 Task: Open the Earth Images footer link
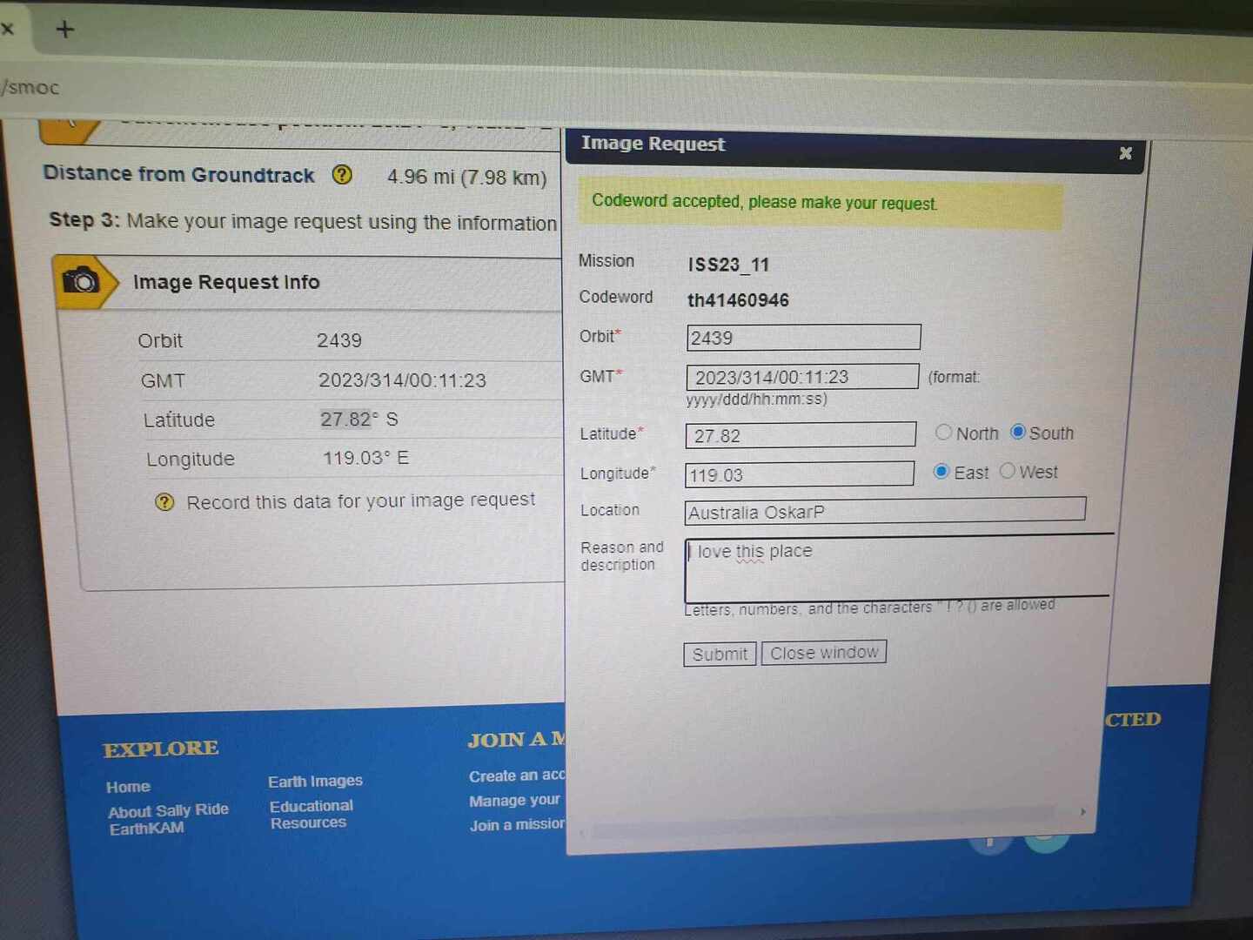pyautogui.click(x=315, y=782)
